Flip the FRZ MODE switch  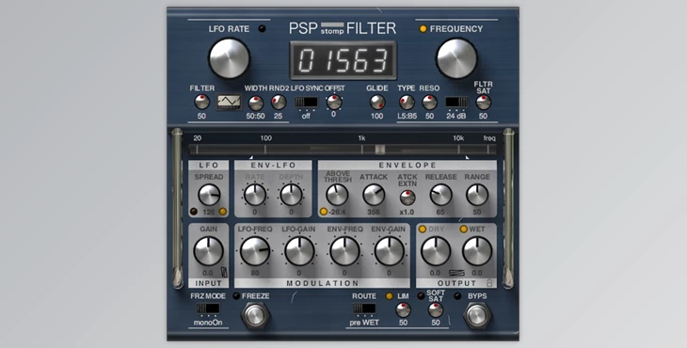(x=208, y=308)
